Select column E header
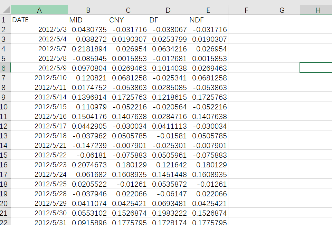Screen dimensions: 332x225 [208, 10]
